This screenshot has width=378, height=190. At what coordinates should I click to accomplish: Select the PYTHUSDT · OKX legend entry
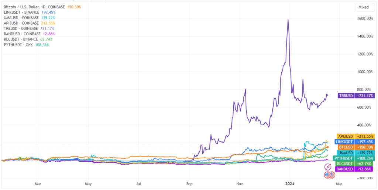[x=20, y=45]
